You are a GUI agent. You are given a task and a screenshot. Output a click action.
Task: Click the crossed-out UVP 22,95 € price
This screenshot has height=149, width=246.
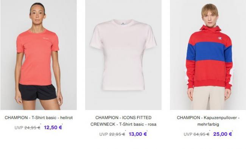pos(112,134)
